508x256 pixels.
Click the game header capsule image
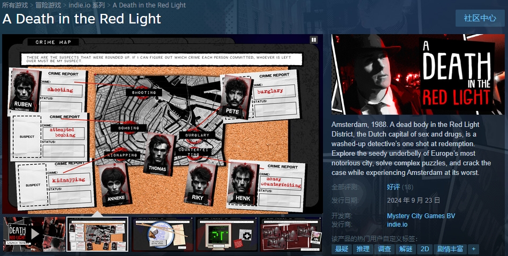point(418,74)
